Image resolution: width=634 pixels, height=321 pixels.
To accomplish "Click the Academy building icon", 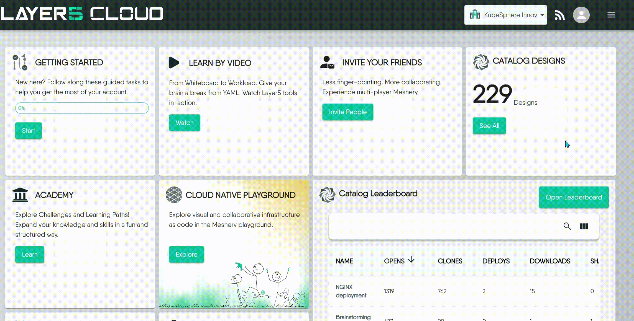I will click(20, 195).
